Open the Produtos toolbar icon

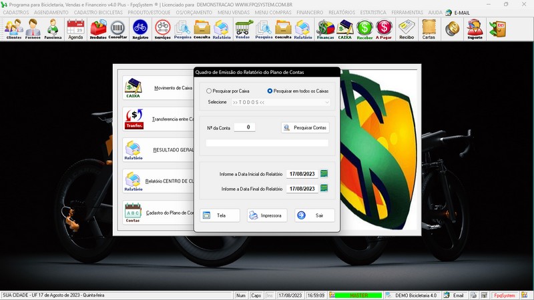(98, 29)
